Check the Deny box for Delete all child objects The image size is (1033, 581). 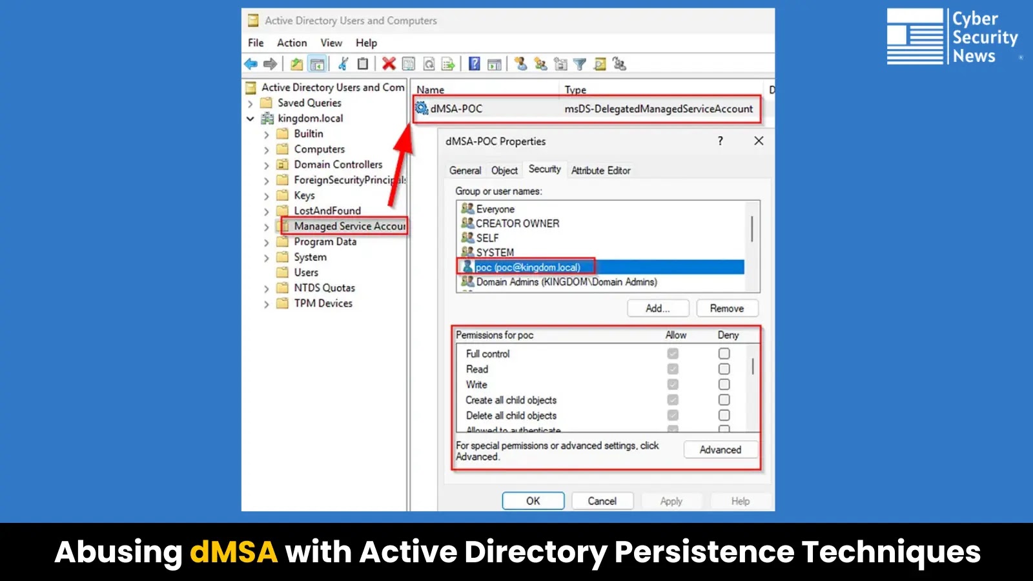723,415
